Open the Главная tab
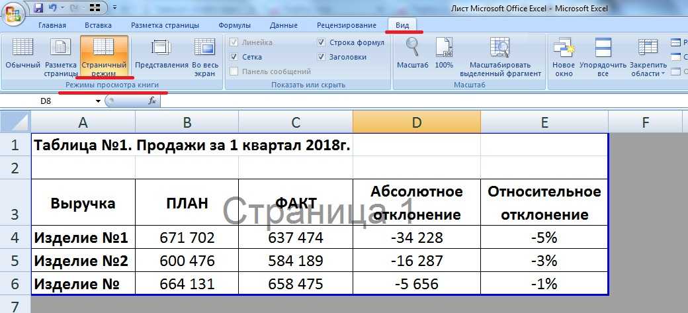Viewport: 688px width, 313px height. (52, 25)
